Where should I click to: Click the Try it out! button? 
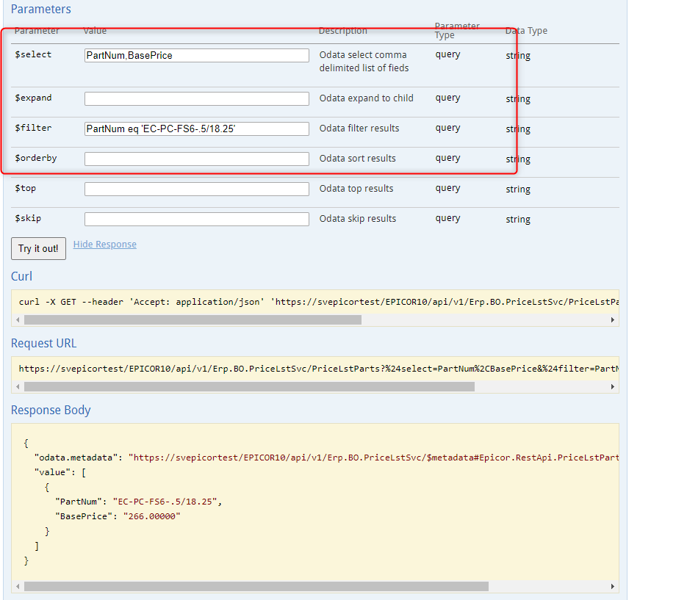pos(38,248)
